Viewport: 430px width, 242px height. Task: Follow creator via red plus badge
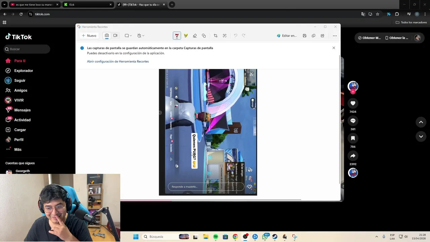[x=353, y=91]
